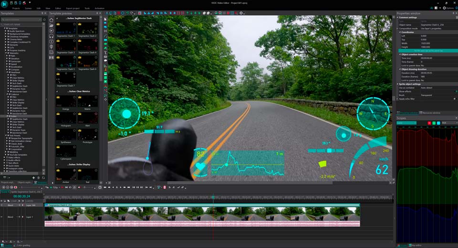Collapse the Telemetry tree node
458x248 pixels.
[x=6, y=53]
